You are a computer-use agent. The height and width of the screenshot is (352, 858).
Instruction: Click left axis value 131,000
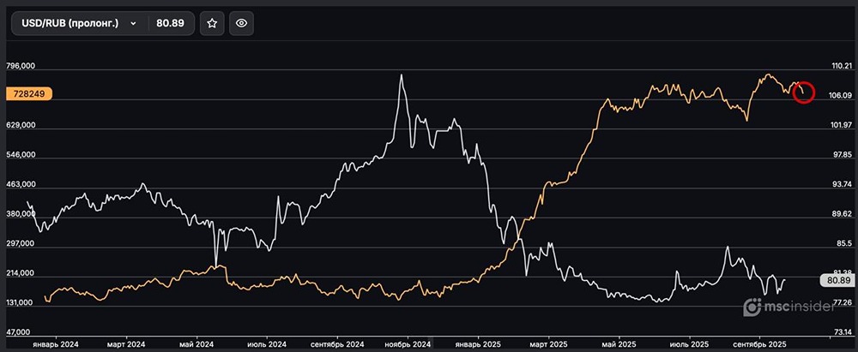pyautogui.click(x=21, y=303)
